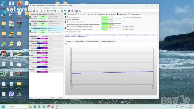Screen dimensions: 194x109
Task: Click the status bar last update text
Action: [46, 98]
